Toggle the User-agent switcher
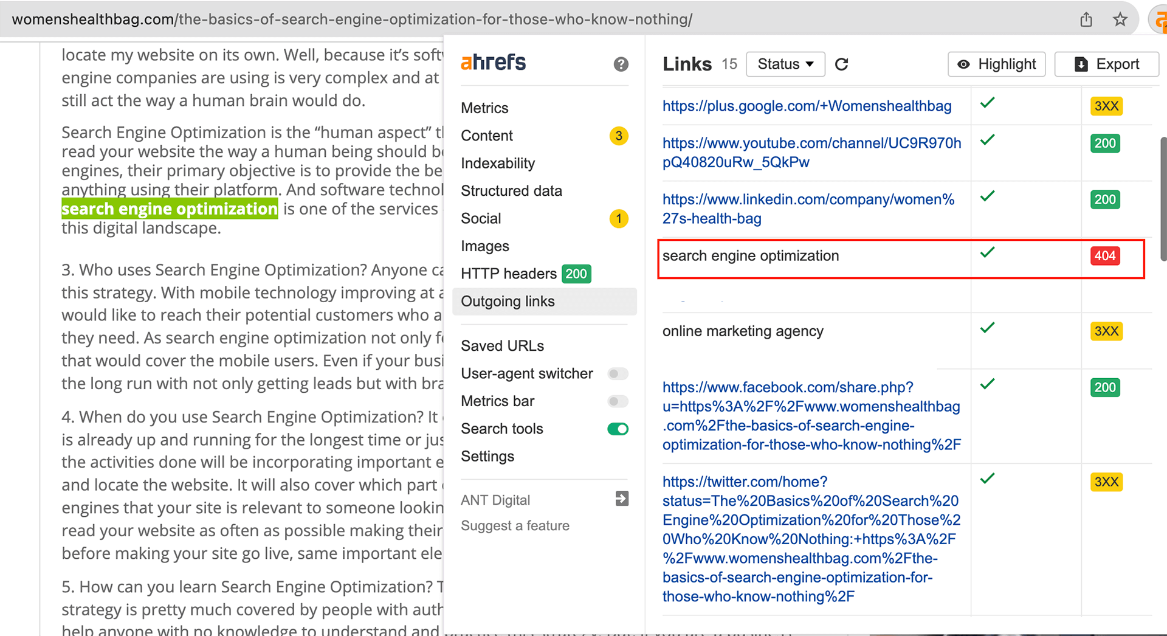Screen dimensions: 1167x636 (618, 373)
